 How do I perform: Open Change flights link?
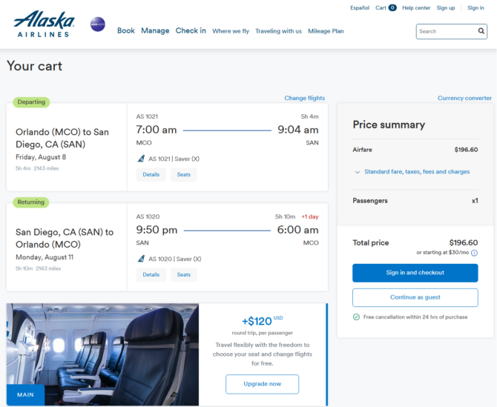click(x=305, y=98)
